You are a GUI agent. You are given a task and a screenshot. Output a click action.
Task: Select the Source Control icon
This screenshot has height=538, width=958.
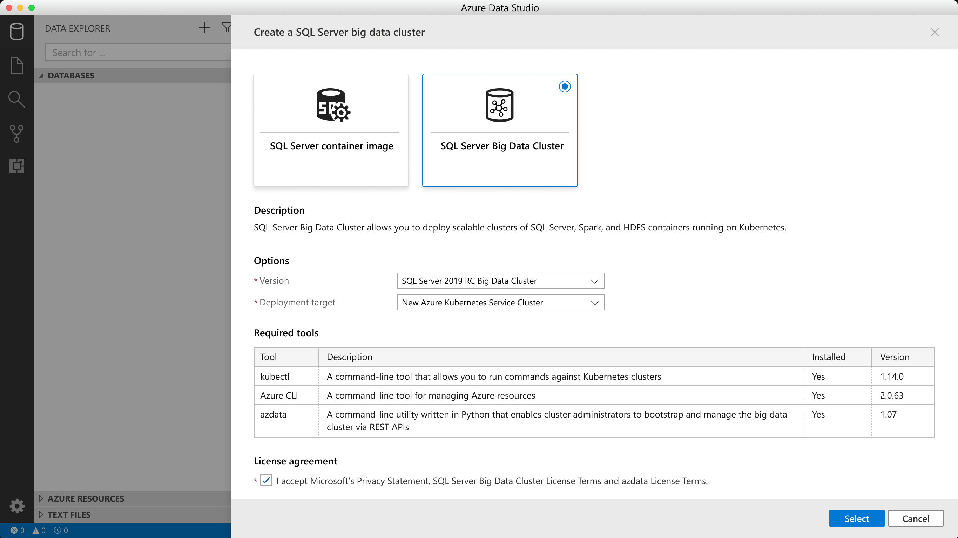(x=17, y=133)
